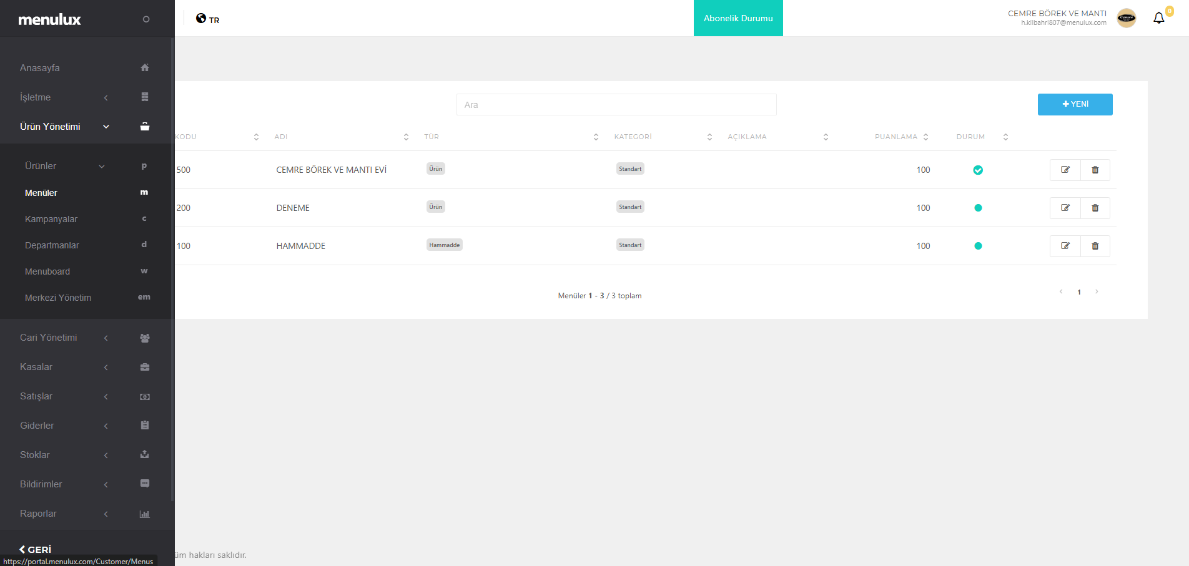The height and width of the screenshot is (566, 1189).
Task: Open the notification bell
Action: 1159,18
